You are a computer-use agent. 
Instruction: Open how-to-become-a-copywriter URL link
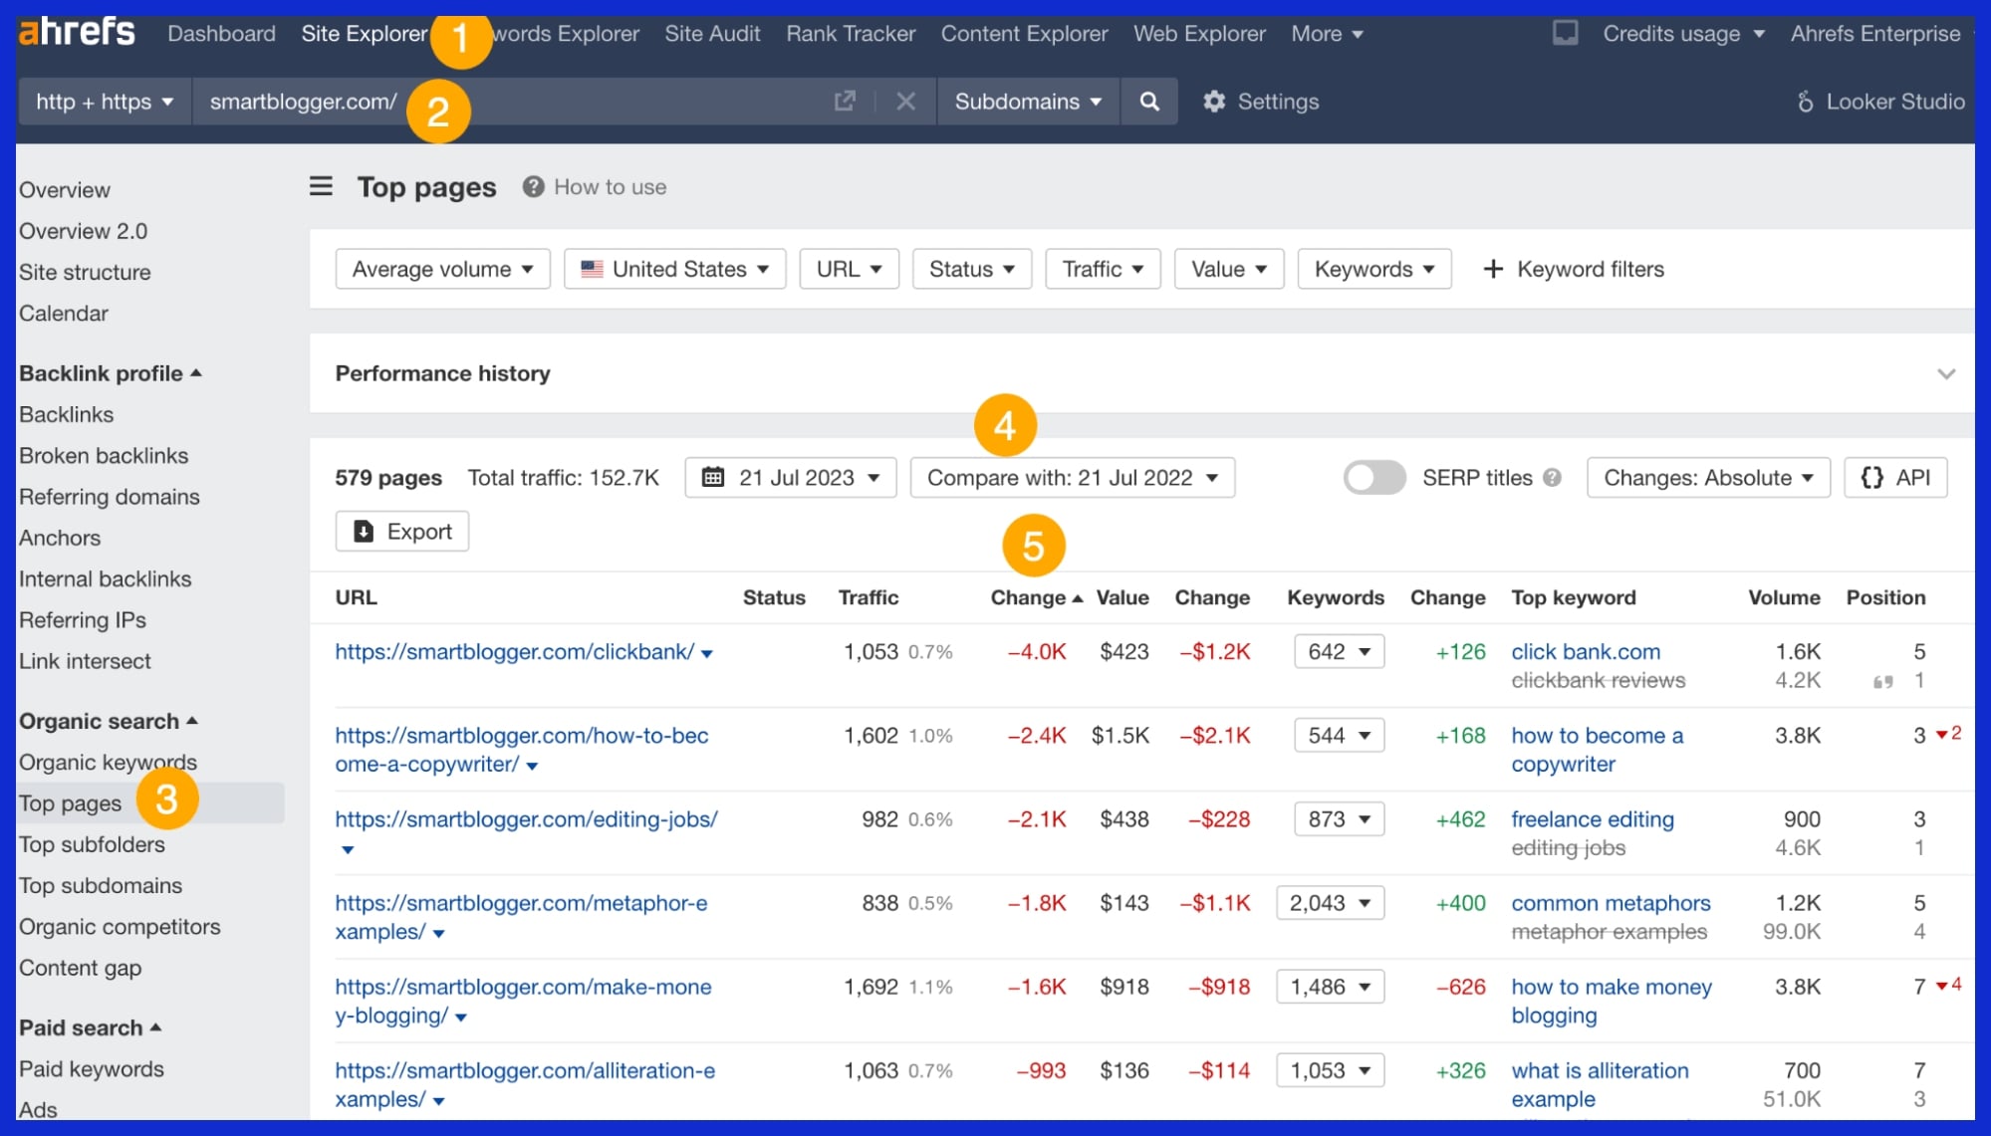[522, 750]
